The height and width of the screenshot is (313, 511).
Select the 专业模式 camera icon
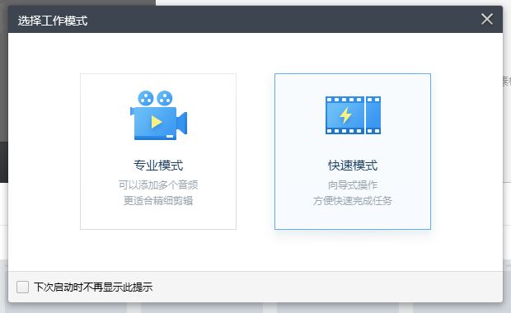coord(158,115)
